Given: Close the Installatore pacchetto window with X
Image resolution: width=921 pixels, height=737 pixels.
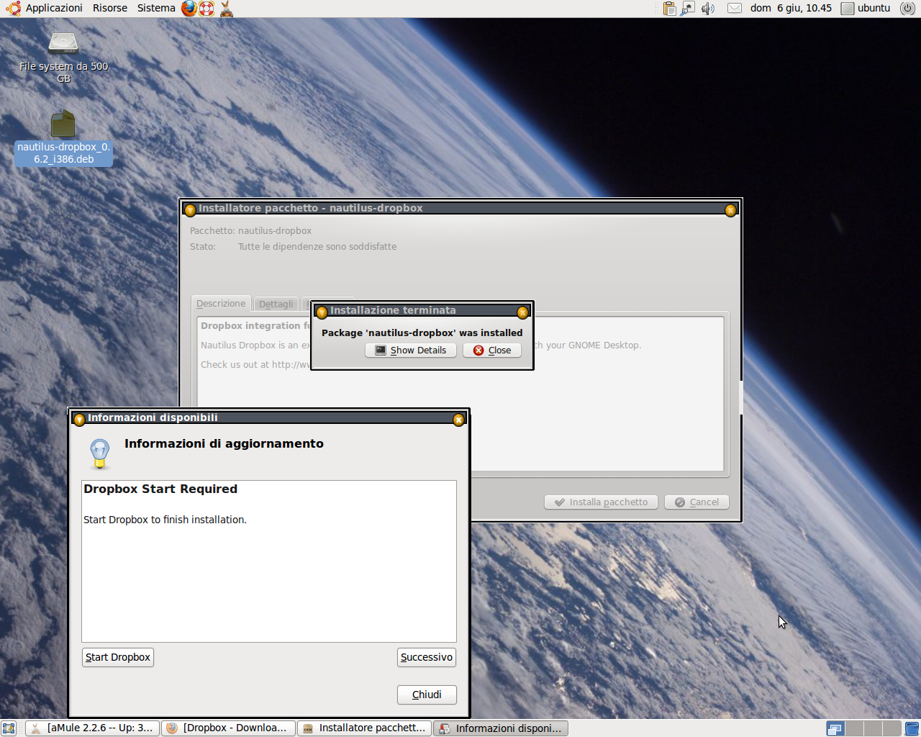Looking at the screenshot, I should click(x=730, y=210).
